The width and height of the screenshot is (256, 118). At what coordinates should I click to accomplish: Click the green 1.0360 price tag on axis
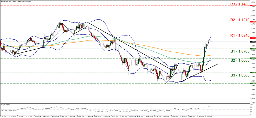[253, 73]
